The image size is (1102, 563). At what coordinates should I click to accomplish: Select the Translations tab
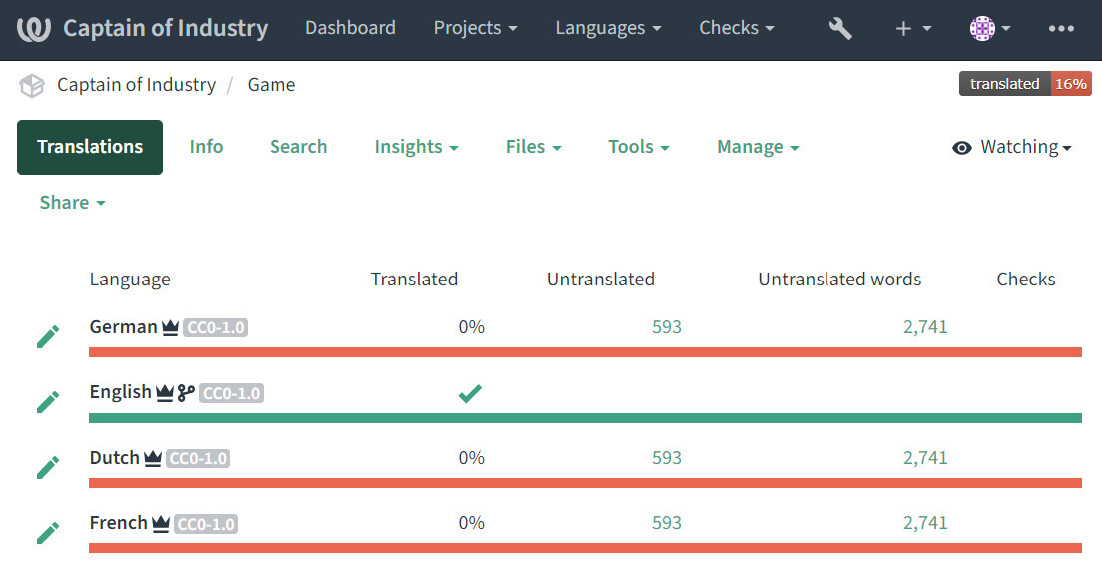click(90, 147)
